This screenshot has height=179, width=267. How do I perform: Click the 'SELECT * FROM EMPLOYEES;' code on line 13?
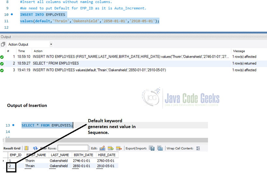click(47, 125)
